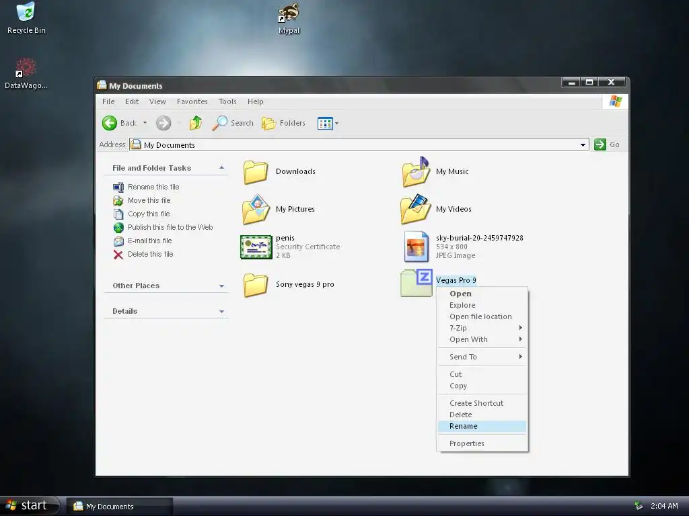Select the Vegas Pro 9 archive icon

point(416,283)
